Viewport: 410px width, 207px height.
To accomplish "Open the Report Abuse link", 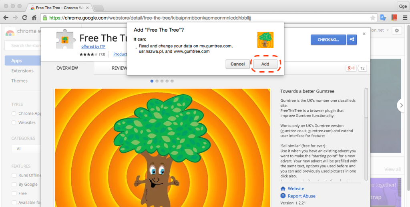I will pyautogui.click(x=301, y=196).
